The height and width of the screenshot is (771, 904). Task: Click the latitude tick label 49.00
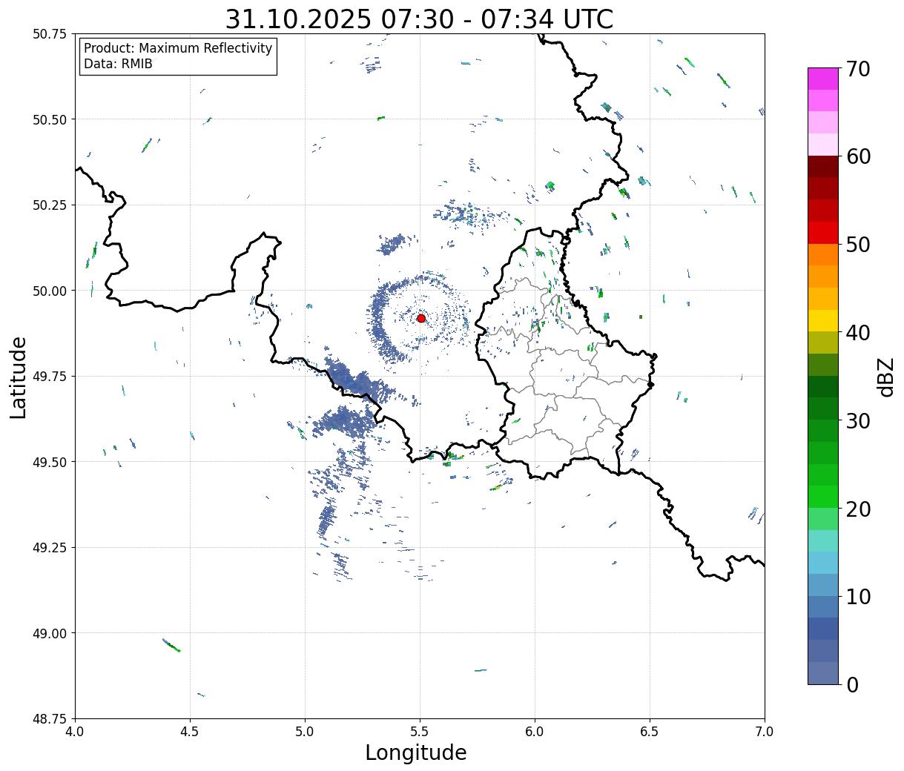tap(50, 633)
